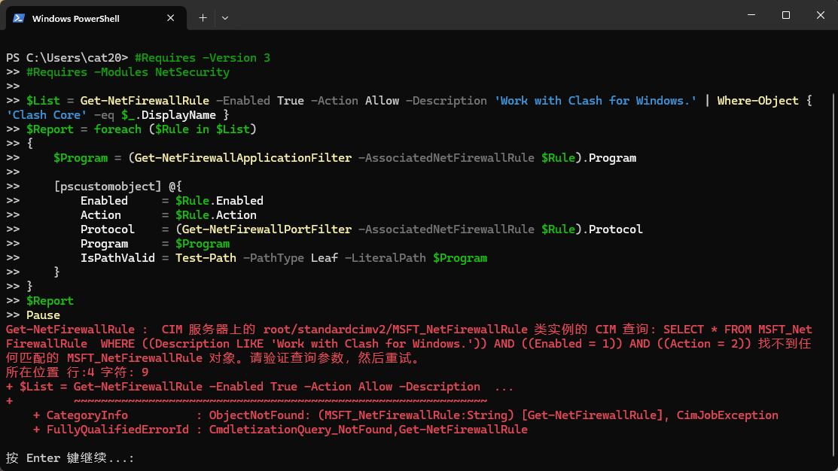Close the terminal window

click(819, 15)
